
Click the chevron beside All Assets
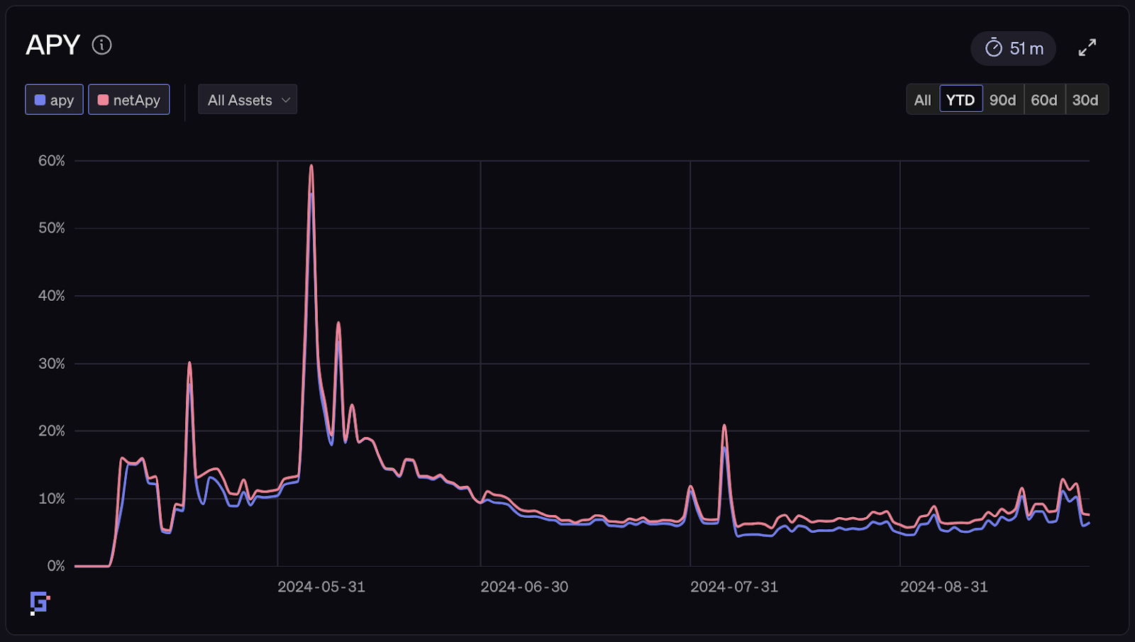pos(285,99)
